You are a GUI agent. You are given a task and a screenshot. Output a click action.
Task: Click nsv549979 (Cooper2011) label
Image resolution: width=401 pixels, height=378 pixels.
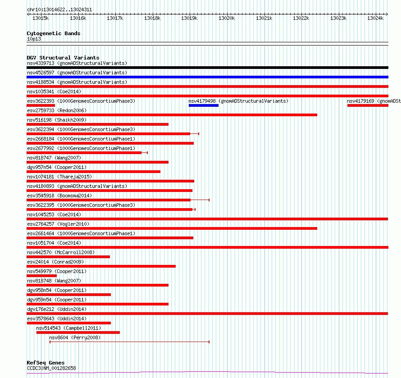pos(57,271)
